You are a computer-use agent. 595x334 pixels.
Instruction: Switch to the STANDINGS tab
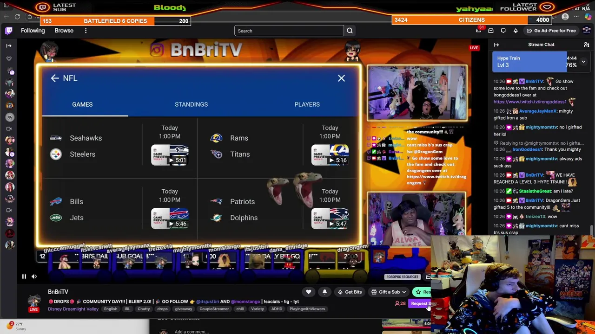(191, 104)
